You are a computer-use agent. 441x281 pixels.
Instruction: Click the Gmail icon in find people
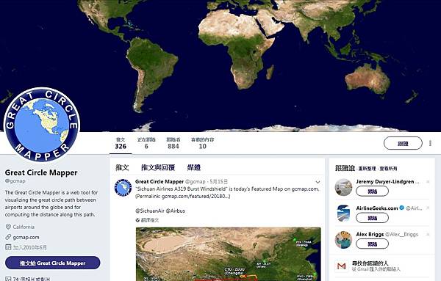coord(342,266)
